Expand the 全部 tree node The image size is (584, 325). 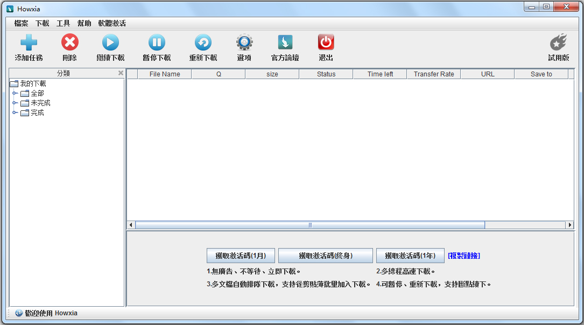(15, 93)
